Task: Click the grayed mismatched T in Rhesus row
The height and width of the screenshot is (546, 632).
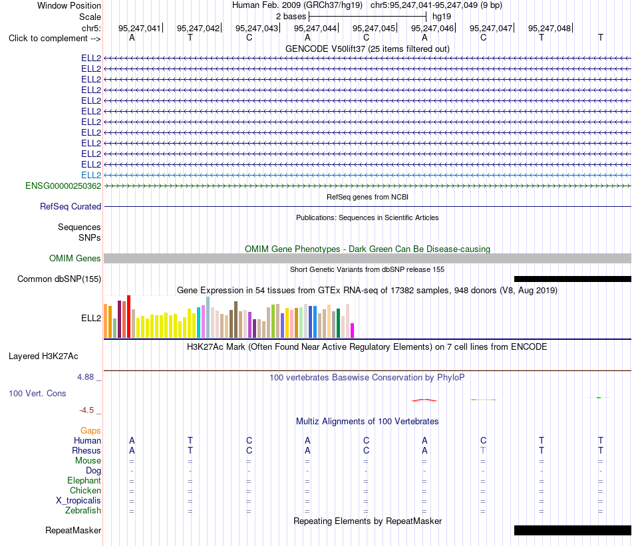Action: click(483, 450)
